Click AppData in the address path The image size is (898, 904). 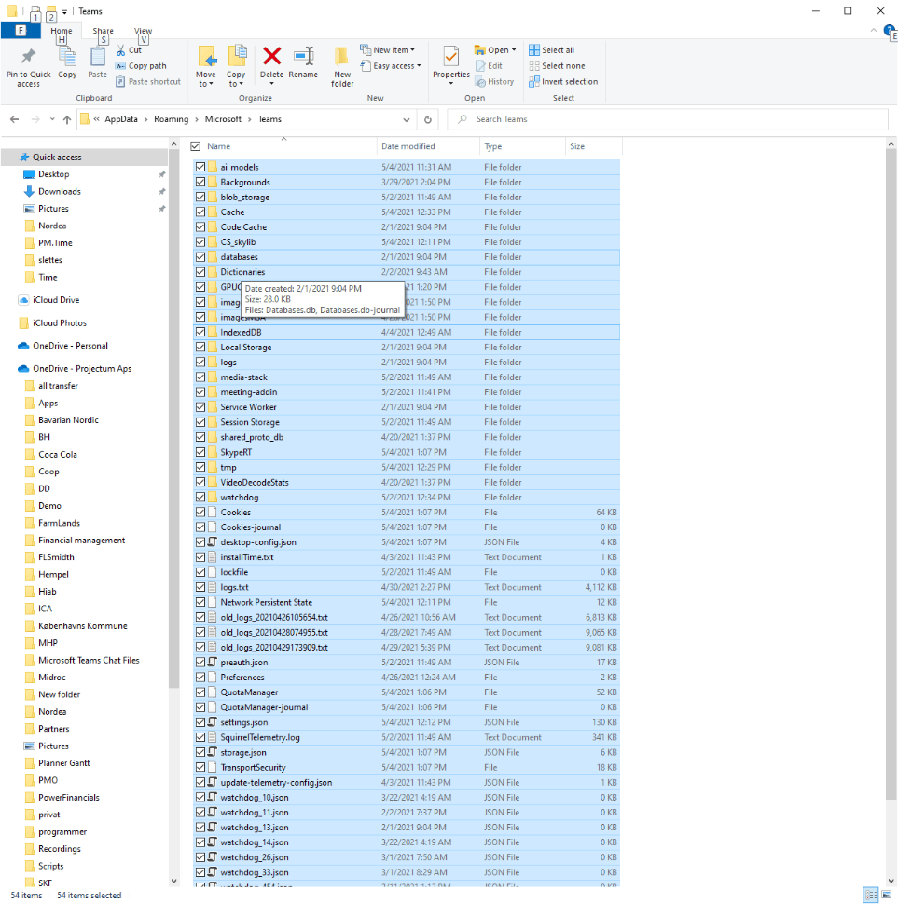coord(121,119)
